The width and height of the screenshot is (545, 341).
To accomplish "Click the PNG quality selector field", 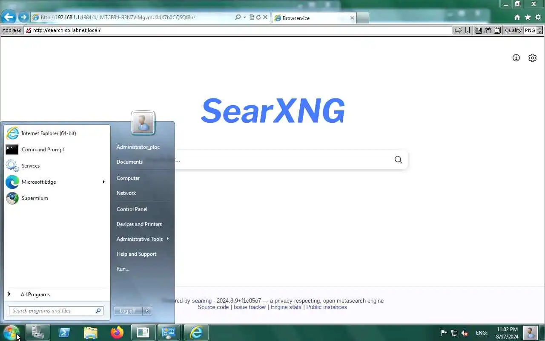I will click(530, 30).
